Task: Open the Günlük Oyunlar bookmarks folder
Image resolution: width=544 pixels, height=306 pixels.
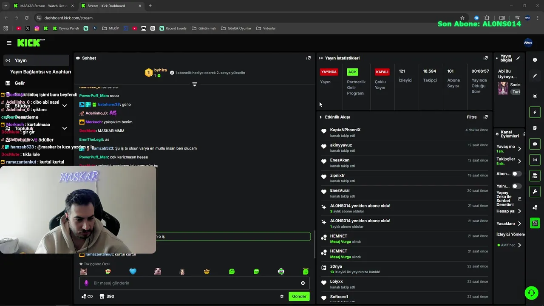Action: pyautogui.click(x=236, y=28)
